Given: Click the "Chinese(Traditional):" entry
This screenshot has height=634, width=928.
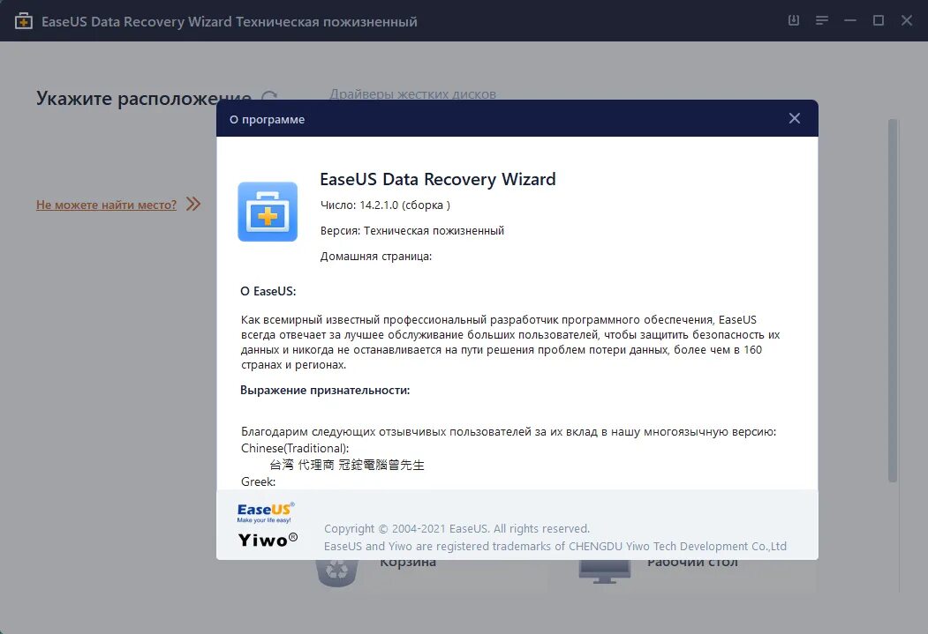Looking at the screenshot, I should tap(295, 449).
